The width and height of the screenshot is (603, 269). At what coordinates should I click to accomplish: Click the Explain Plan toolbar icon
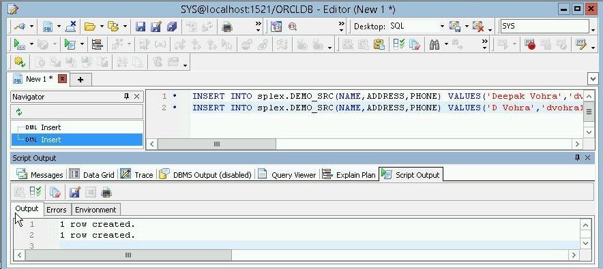(x=98, y=44)
